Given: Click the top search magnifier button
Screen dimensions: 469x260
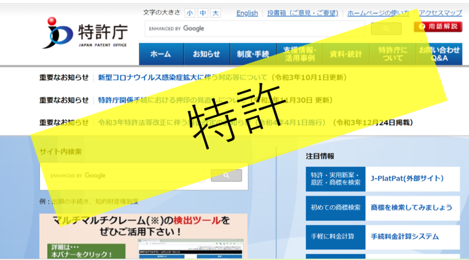Looking at the screenshot, I should coord(386,28).
